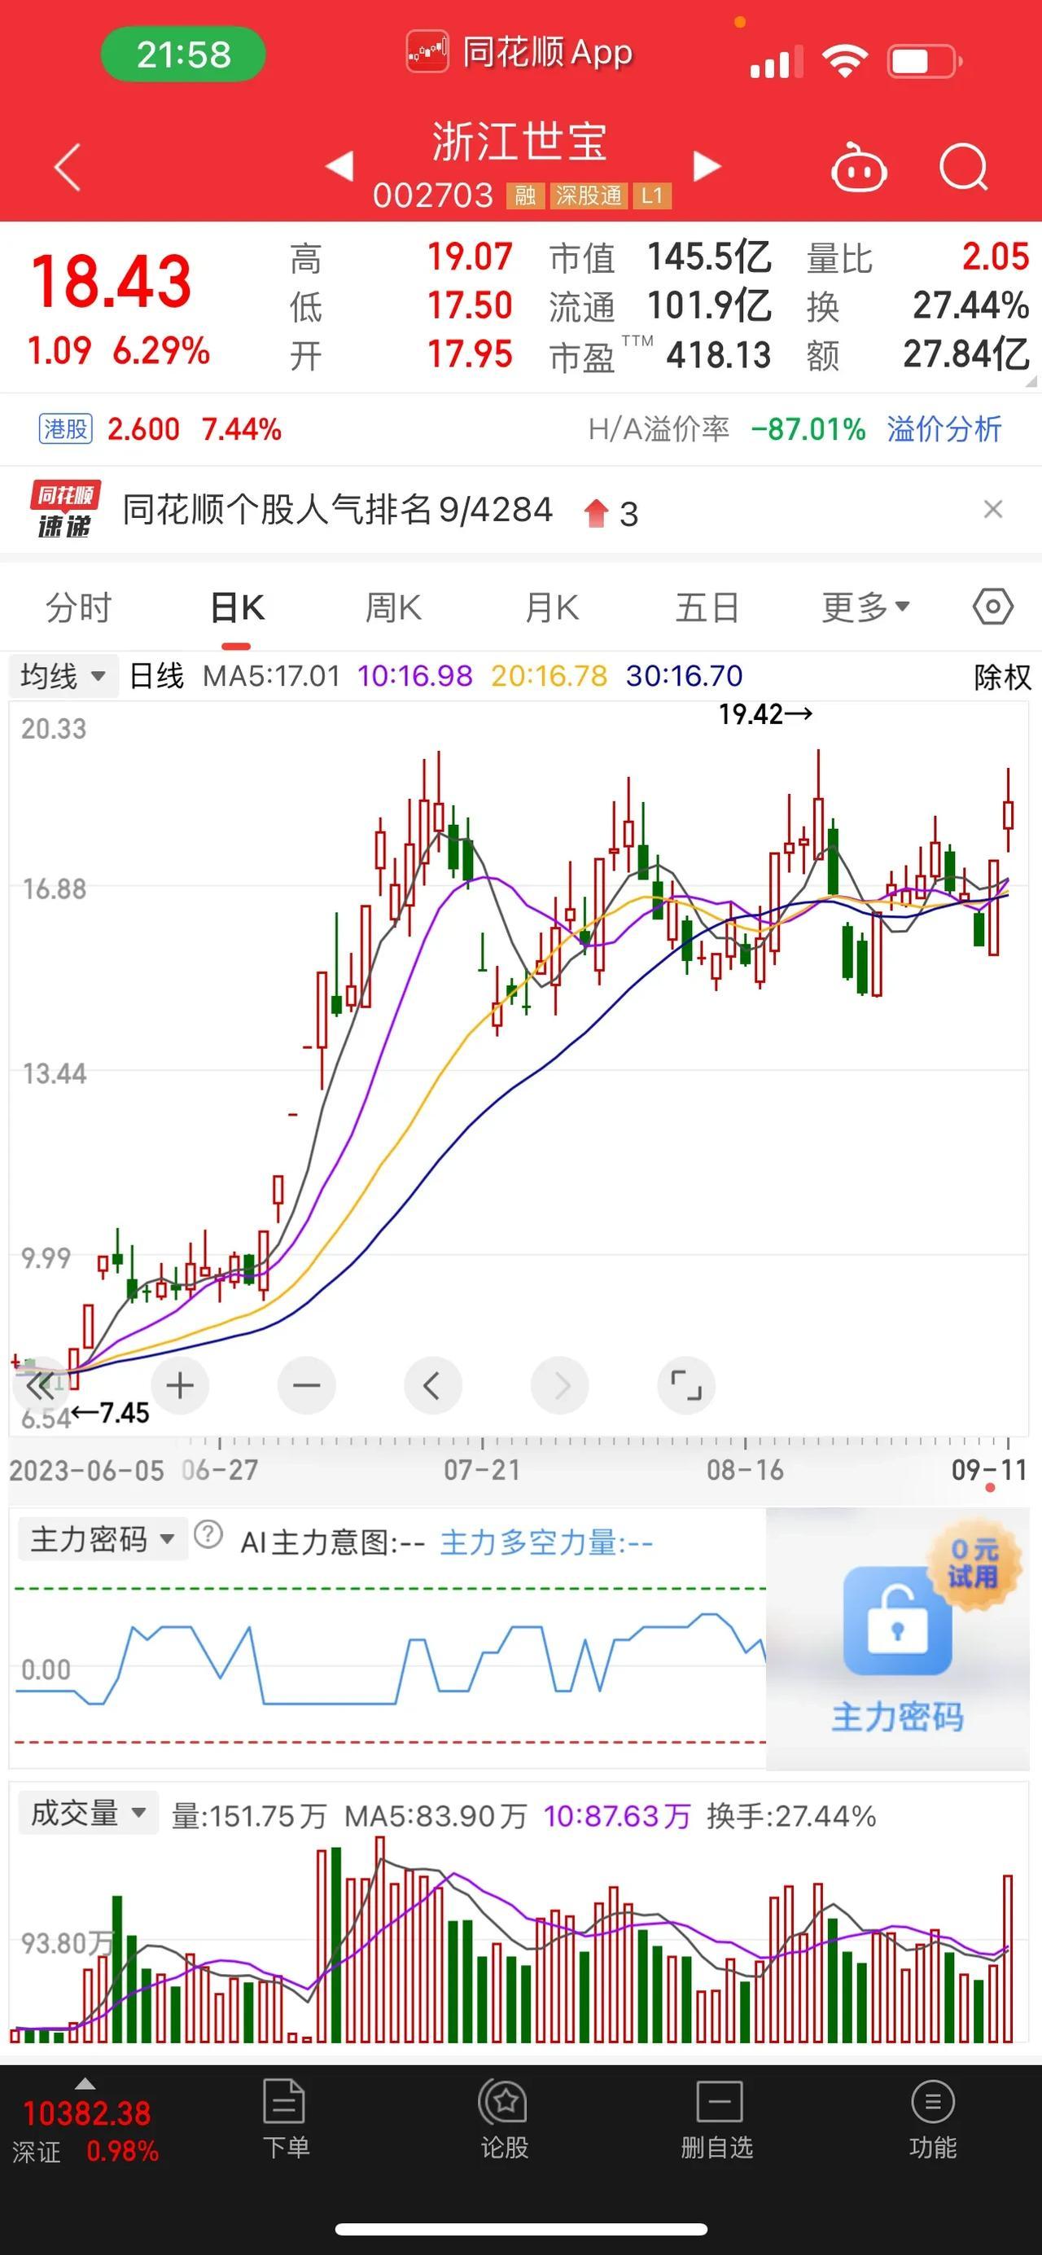Move chart left with chevron button
Image resolution: width=1042 pixels, height=2255 pixels.
432,1386
